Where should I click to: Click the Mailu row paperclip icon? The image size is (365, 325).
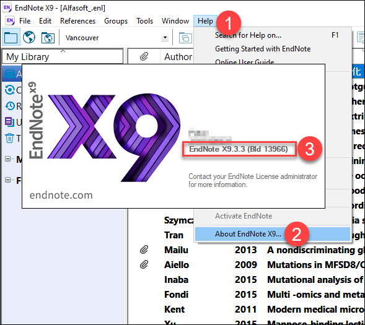[x=144, y=250]
